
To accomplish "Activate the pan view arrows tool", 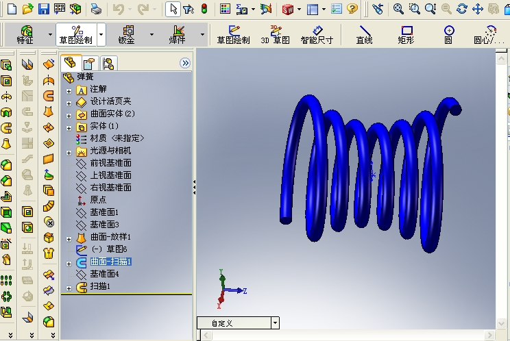I will (x=478, y=9).
